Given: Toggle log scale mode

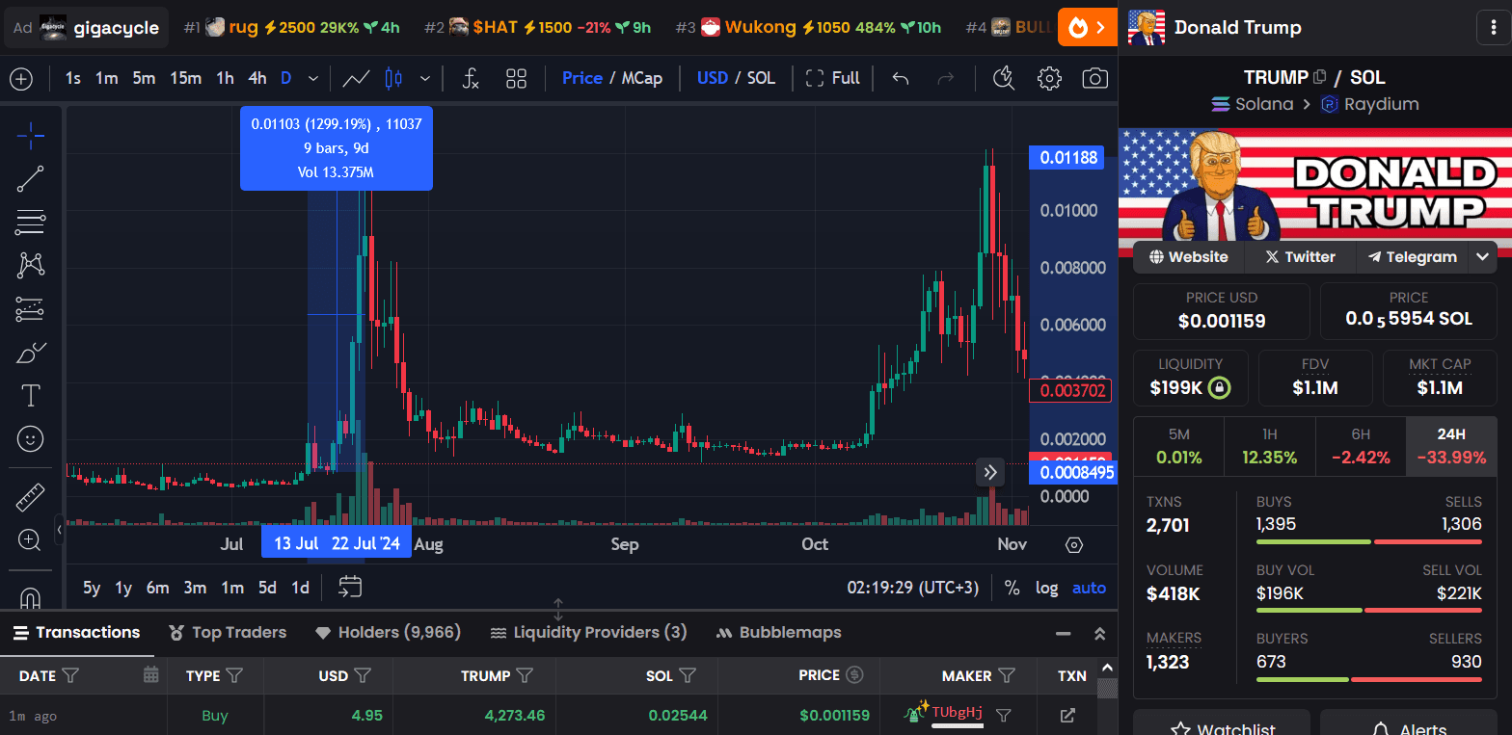Looking at the screenshot, I should click(x=1046, y=588).
